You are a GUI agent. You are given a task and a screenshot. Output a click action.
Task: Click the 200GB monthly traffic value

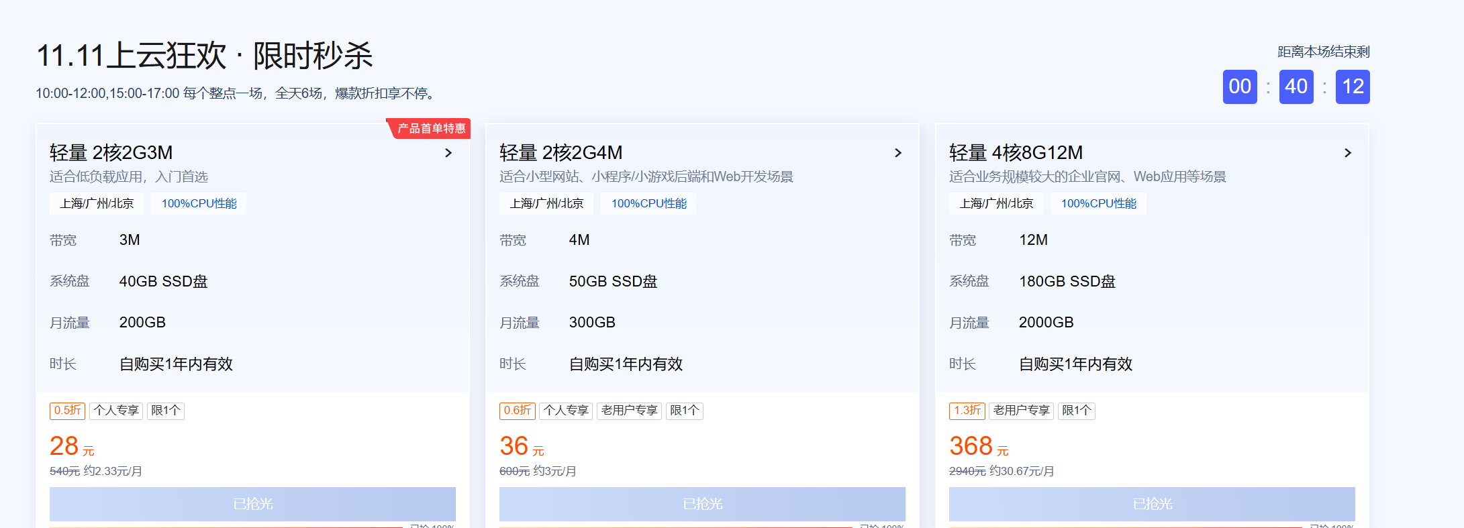pyautogui.click(x=142, y=323)
